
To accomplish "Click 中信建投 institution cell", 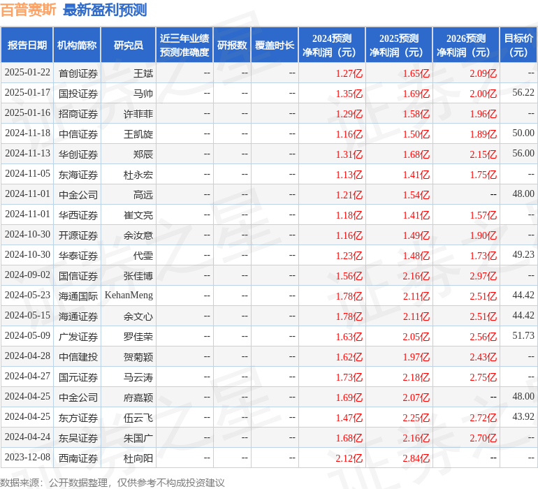I will tap(78, 357).
